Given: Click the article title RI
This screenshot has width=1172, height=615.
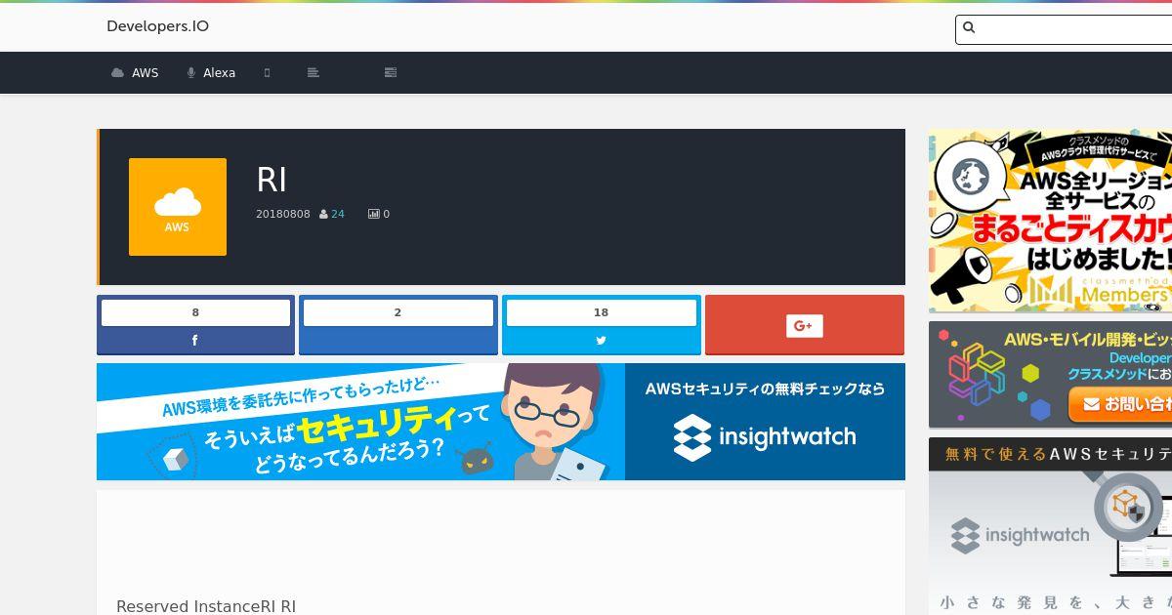Looking at the screenshot, I should click(x=272, y=180).
